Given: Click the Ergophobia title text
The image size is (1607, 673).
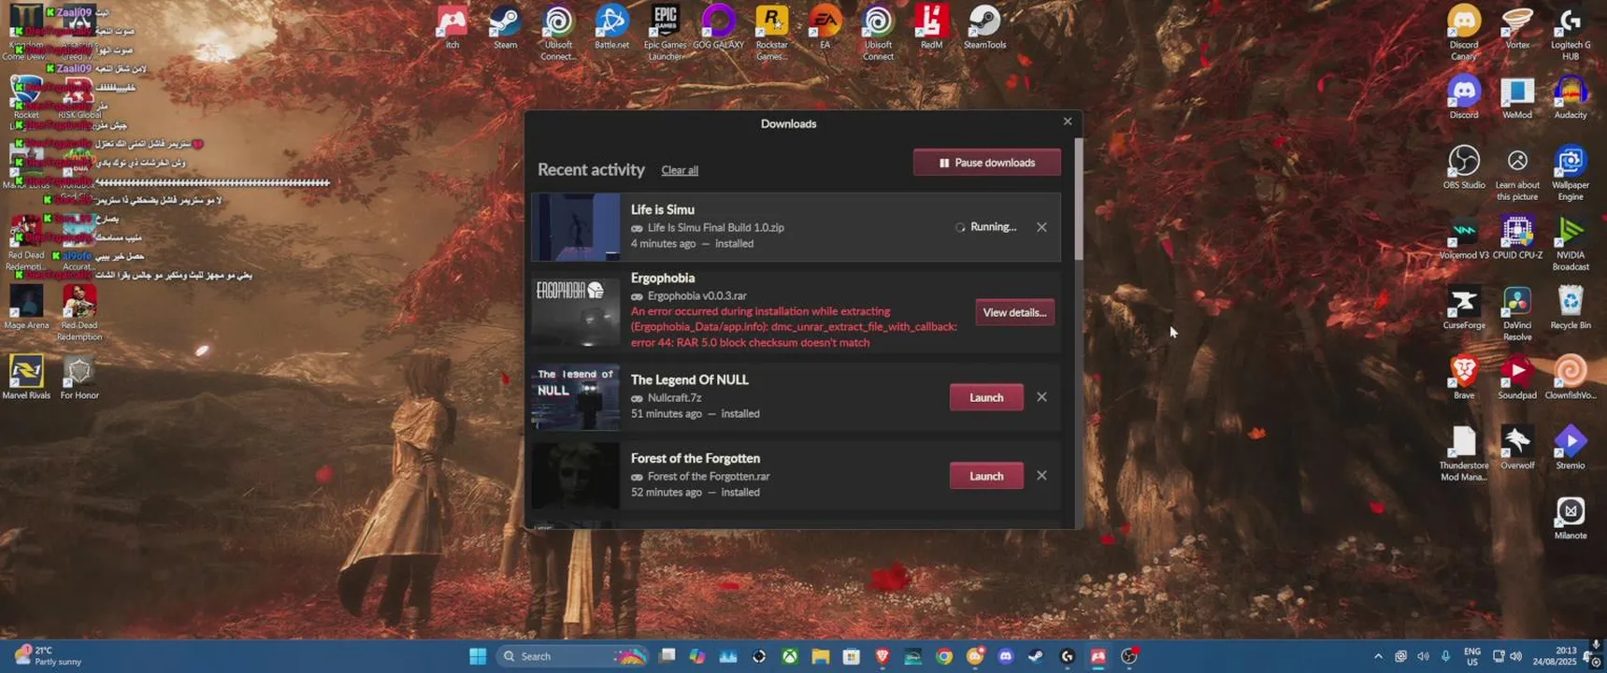Looking at the screenshot, I should [663, 278].
